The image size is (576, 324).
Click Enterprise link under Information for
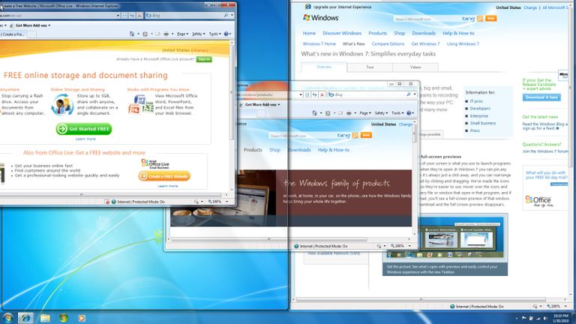tap(478, 115)
